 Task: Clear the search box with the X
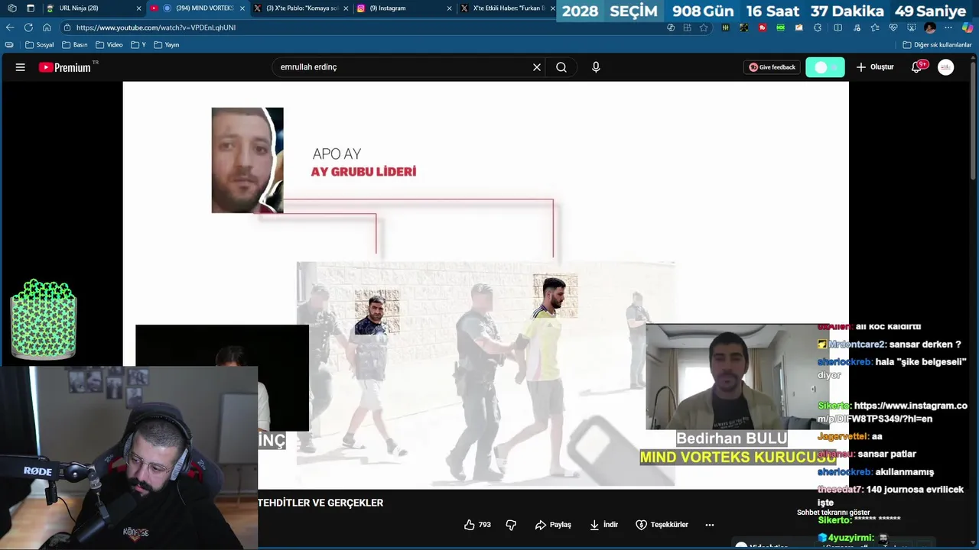537,67
